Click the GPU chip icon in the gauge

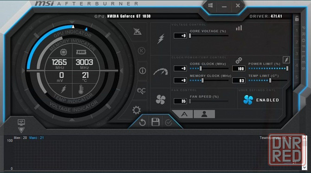click(x=63, y=52)
